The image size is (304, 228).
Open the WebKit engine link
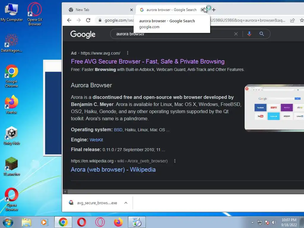(x=96, y=140)
